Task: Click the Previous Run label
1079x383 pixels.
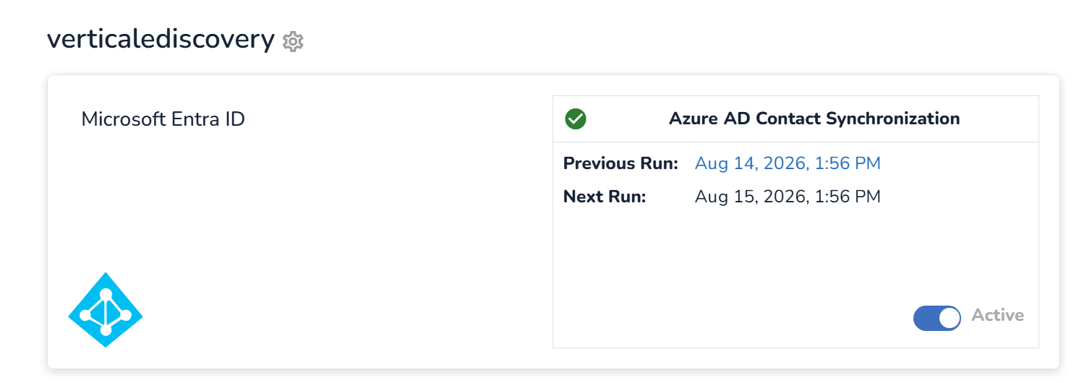Action: [620, 163]
